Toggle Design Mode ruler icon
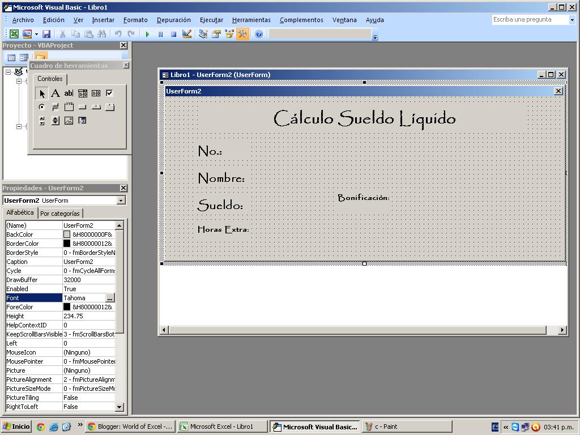The height and width of the screenshot is (435, 580). [x=187, y=34]
